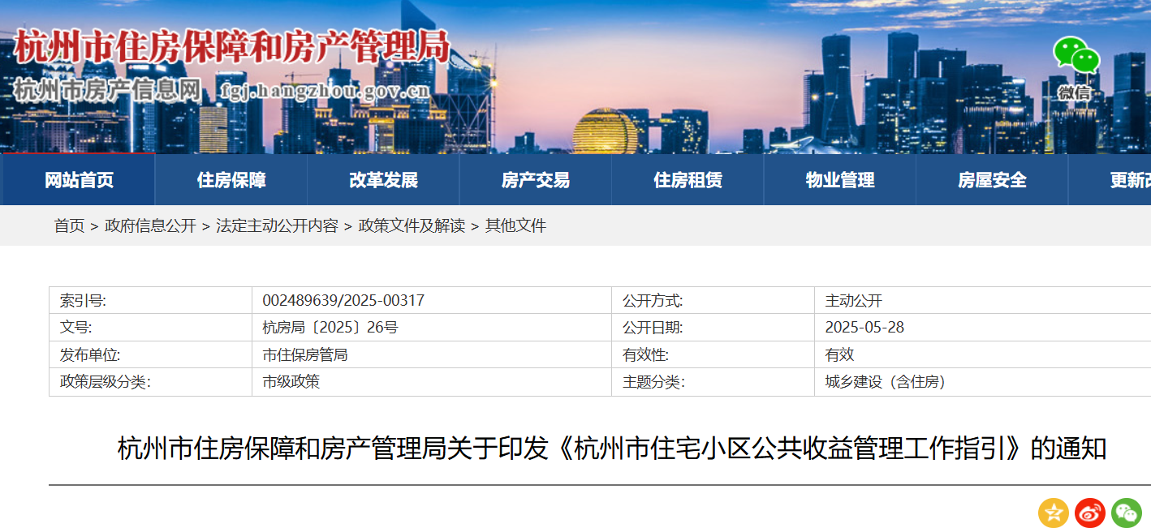
Task: Go to the 政府信息公开 breadcrumb
Action: click(150, 226)
